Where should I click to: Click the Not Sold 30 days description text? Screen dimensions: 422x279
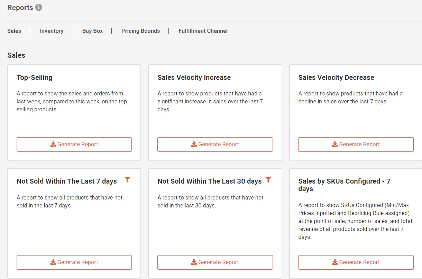coord(210,202)
